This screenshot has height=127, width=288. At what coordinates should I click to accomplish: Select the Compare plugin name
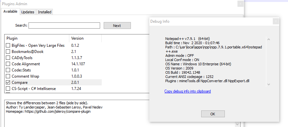pos(20,83)
